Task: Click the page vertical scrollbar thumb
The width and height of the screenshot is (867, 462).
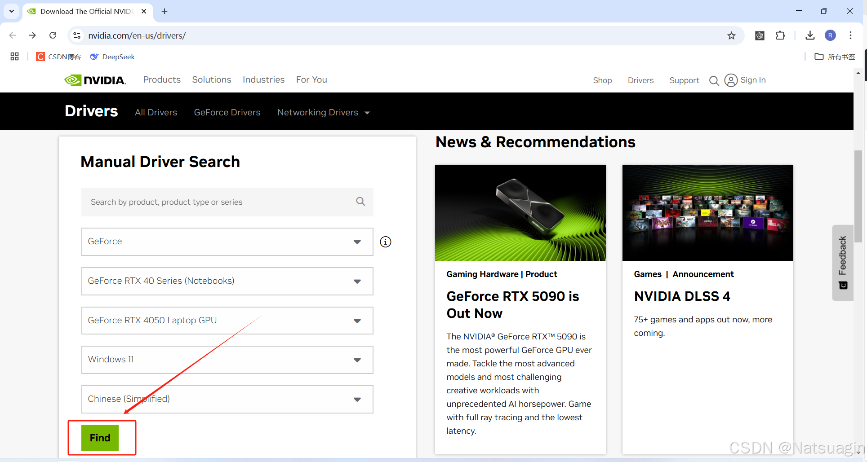Action: tap(858, 196)
